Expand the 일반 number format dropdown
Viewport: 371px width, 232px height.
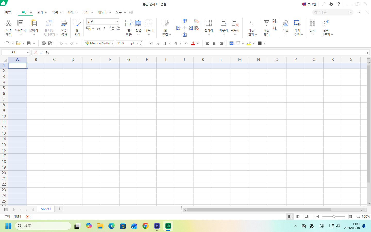click(x=117, y=21)
